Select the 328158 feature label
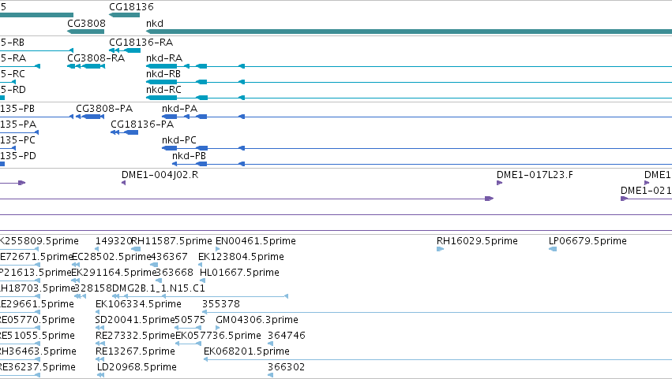This screenshot has width=672, height=379. pyautogui.click(x=93, y=288)
